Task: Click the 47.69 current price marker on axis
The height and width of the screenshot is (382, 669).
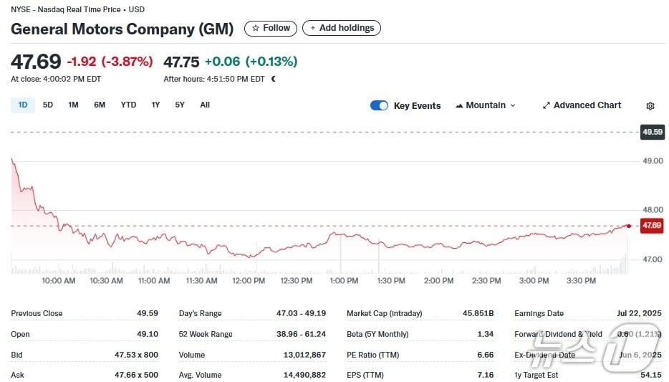Action: coord(652,226)
